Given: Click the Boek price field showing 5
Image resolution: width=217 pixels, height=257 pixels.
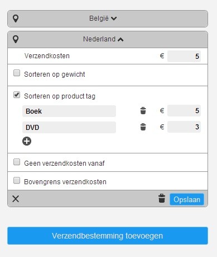Looking at the screenshot, I should coord(184,111).
